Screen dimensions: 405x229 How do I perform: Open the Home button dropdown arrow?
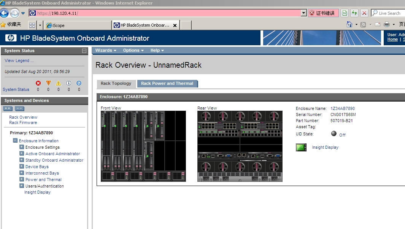coord(356,25)
